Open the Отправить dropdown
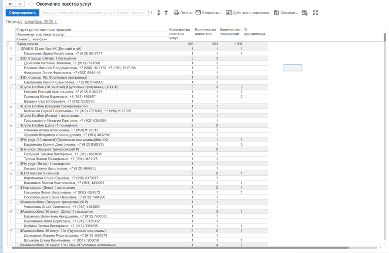 (208, 13)
